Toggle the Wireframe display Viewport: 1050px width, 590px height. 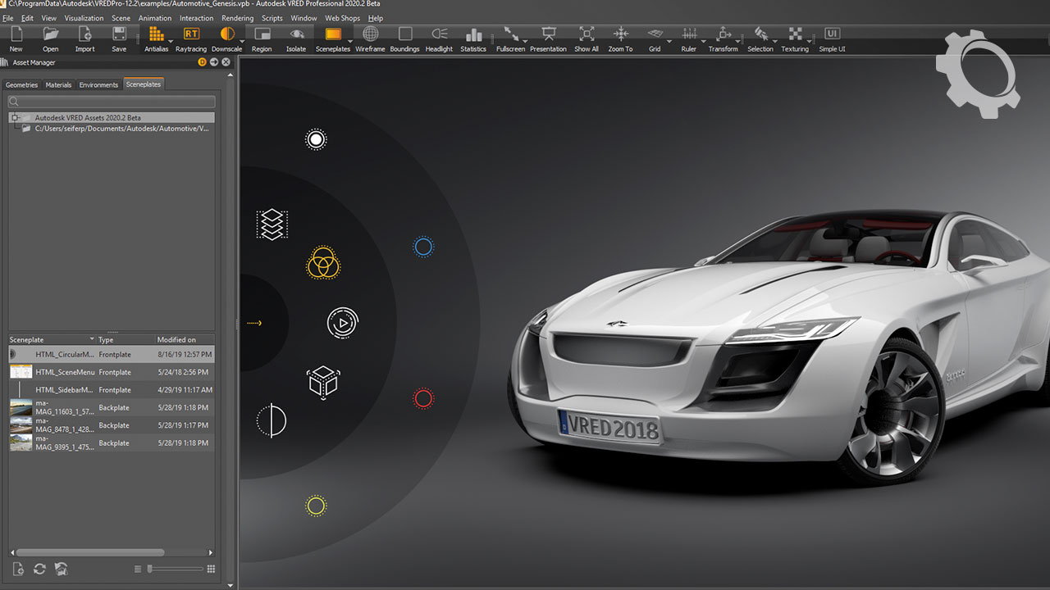370,34
